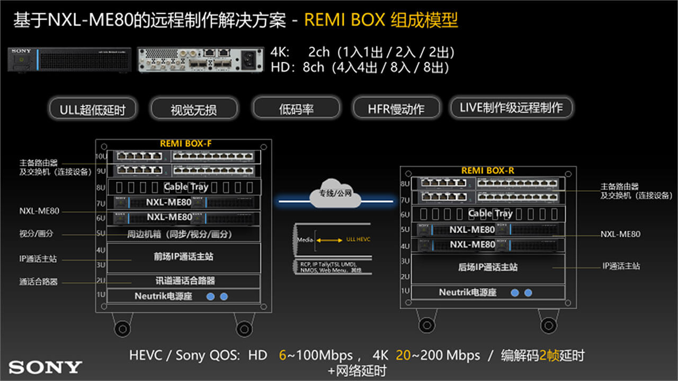Click right blue power connector in REMI BOX-F
The height and width of the screenshot is (381, 678).
[x=224, y=296]
